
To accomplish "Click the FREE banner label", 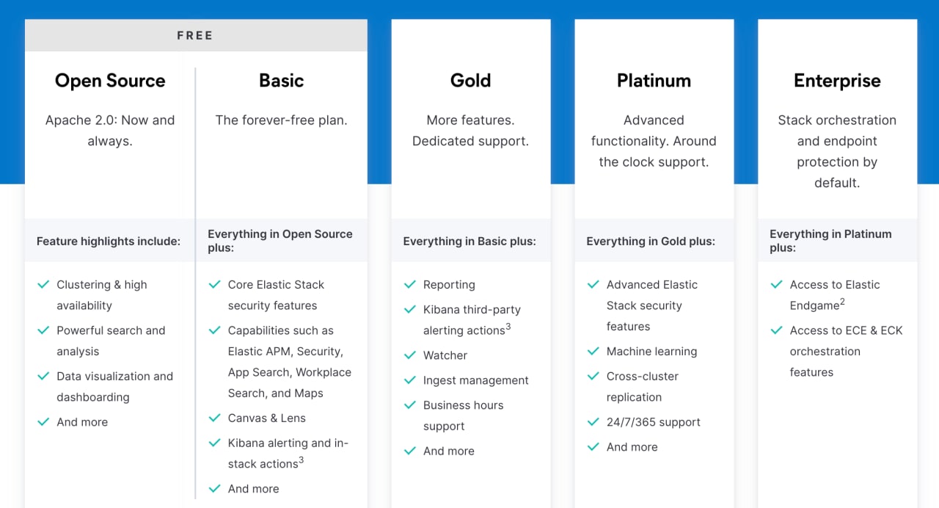I will (x=195, y=35).
